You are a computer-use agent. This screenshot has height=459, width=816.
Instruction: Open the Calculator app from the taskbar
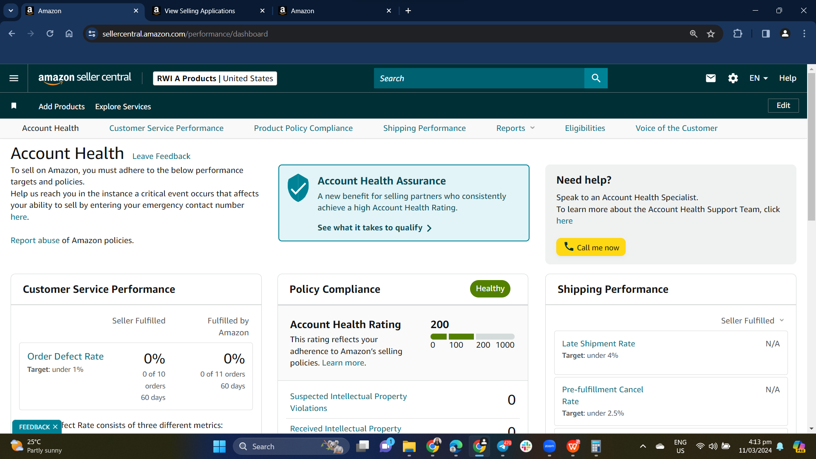(x=596, y=446)
